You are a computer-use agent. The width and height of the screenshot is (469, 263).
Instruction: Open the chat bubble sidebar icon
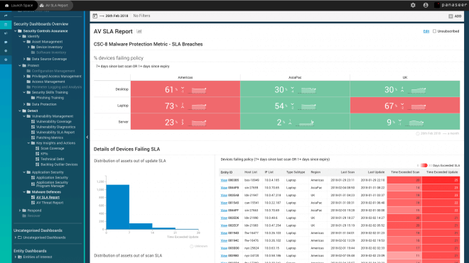coord(6,42)
